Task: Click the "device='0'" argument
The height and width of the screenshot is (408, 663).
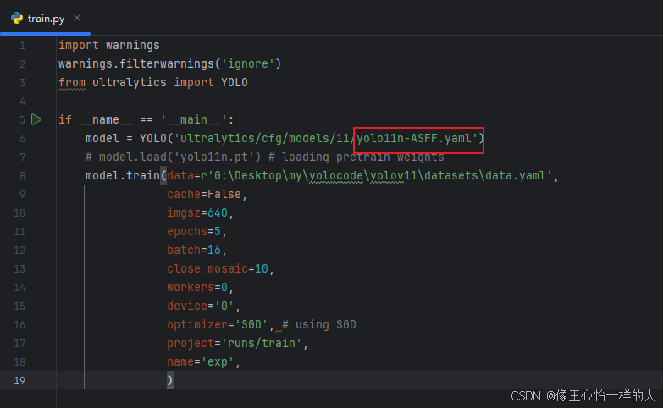Action: coord(201,306)
